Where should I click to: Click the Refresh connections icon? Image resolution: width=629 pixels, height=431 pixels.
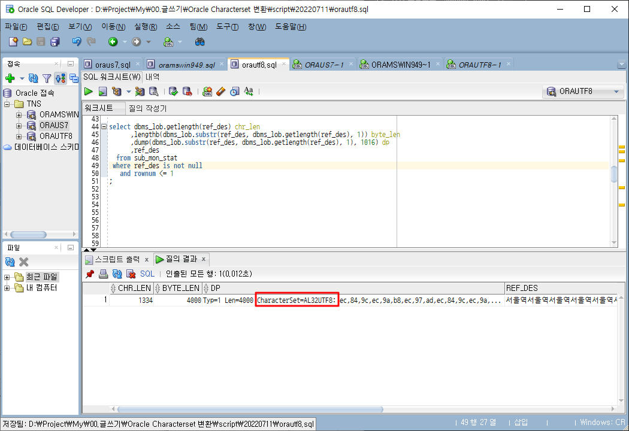point(33,78)
